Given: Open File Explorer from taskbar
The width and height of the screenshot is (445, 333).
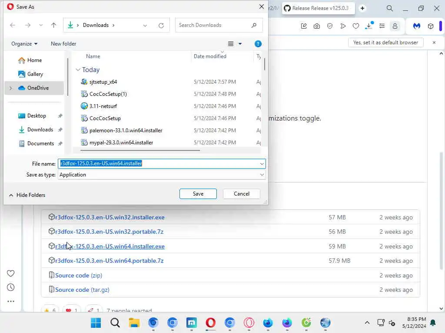Looking at the screenshot, I should pyautogui.click(x=134, y=323).
